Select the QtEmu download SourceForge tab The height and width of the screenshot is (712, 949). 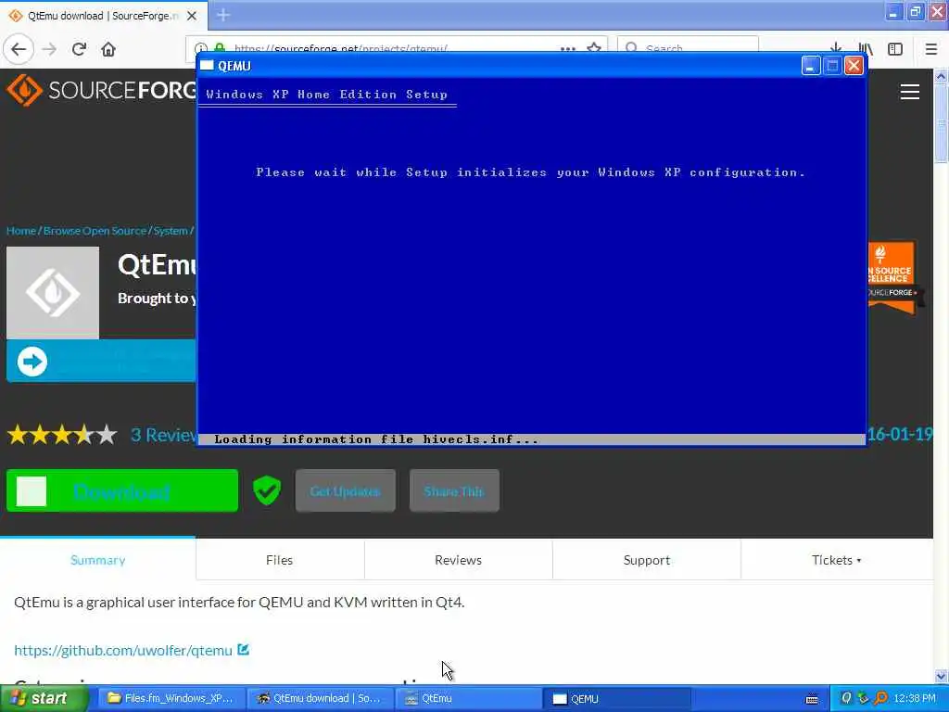click(x=103, y=16)
